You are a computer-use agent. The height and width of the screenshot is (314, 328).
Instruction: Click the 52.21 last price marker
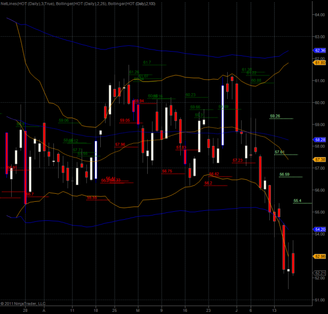point(320,273)
